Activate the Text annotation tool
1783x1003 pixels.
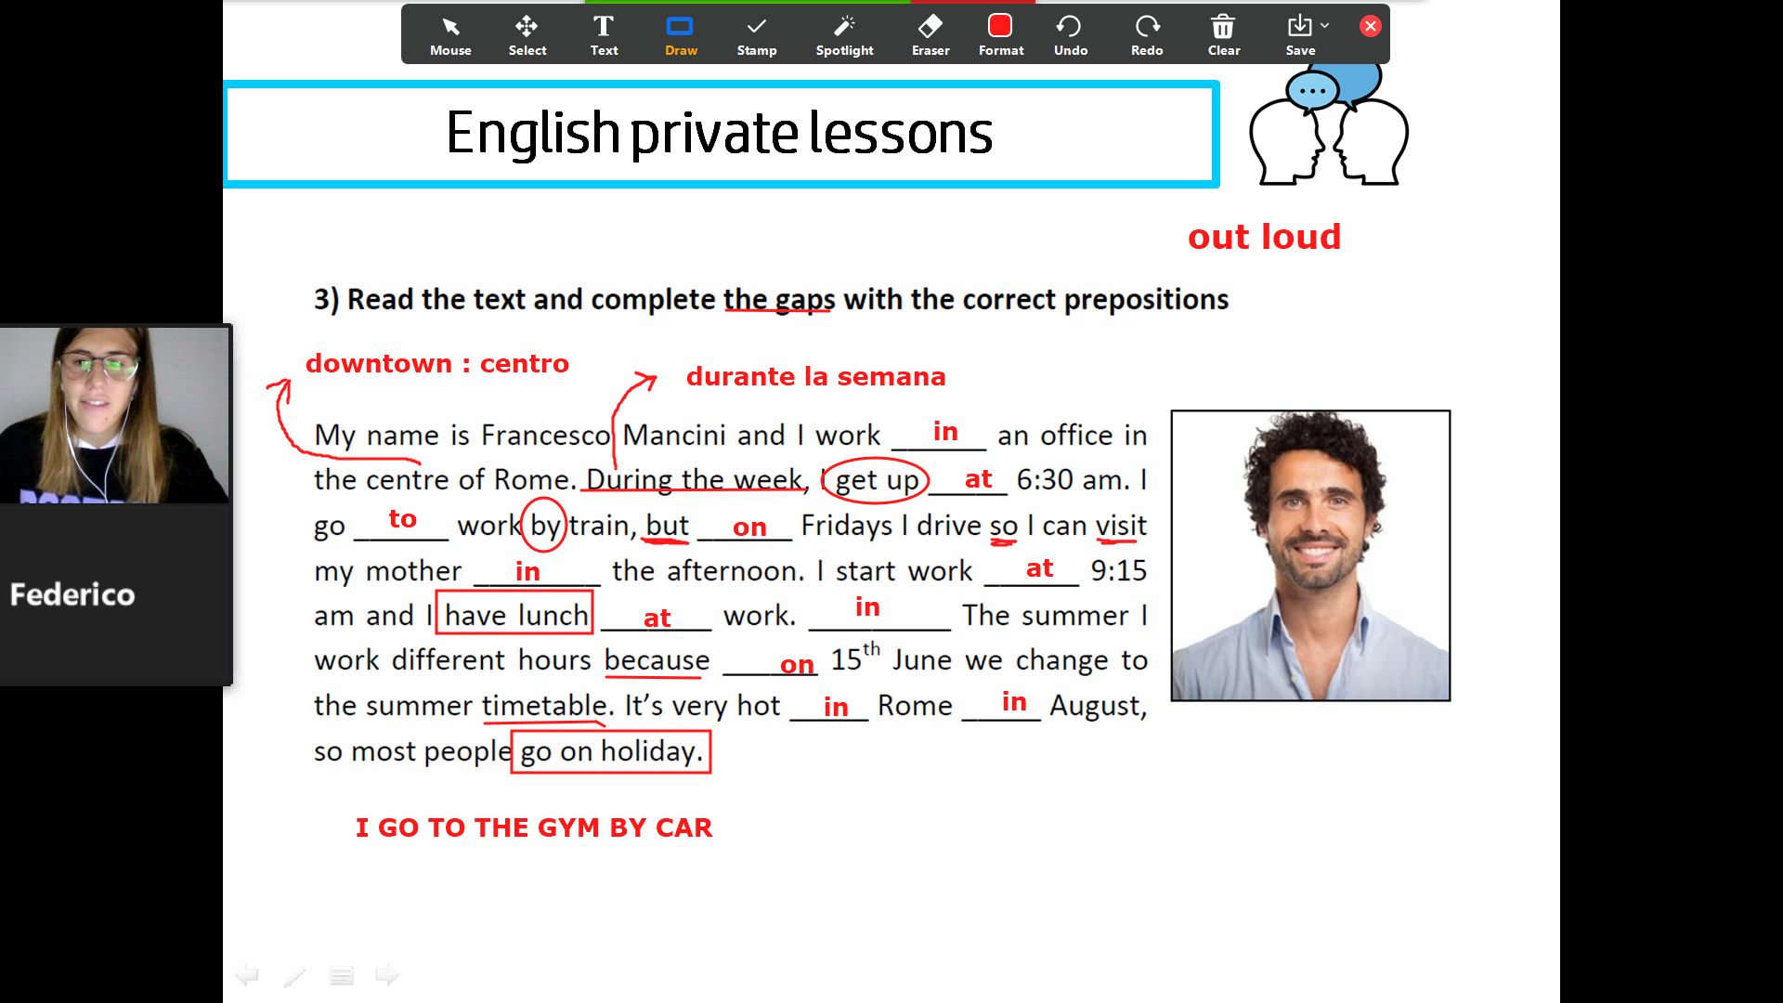point(604,35)
